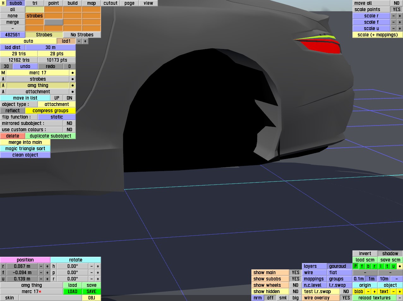Select the strobes subobject row
403x301 pixels.
pos(38,79)
